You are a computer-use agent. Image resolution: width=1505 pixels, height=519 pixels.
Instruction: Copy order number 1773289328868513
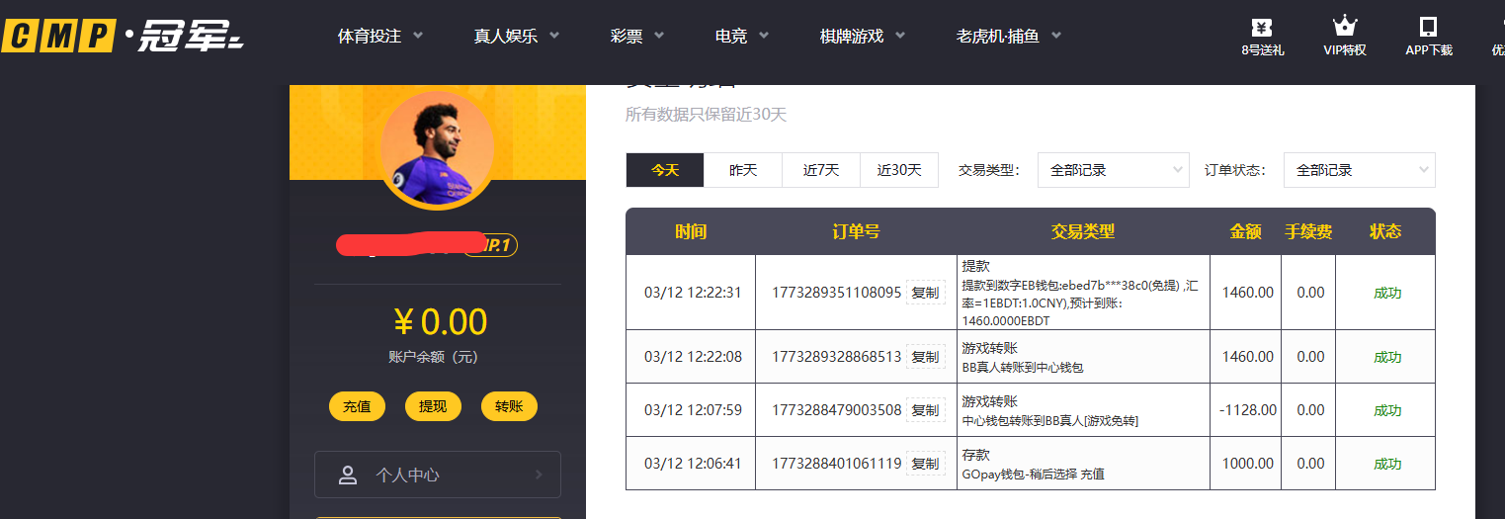925,357
